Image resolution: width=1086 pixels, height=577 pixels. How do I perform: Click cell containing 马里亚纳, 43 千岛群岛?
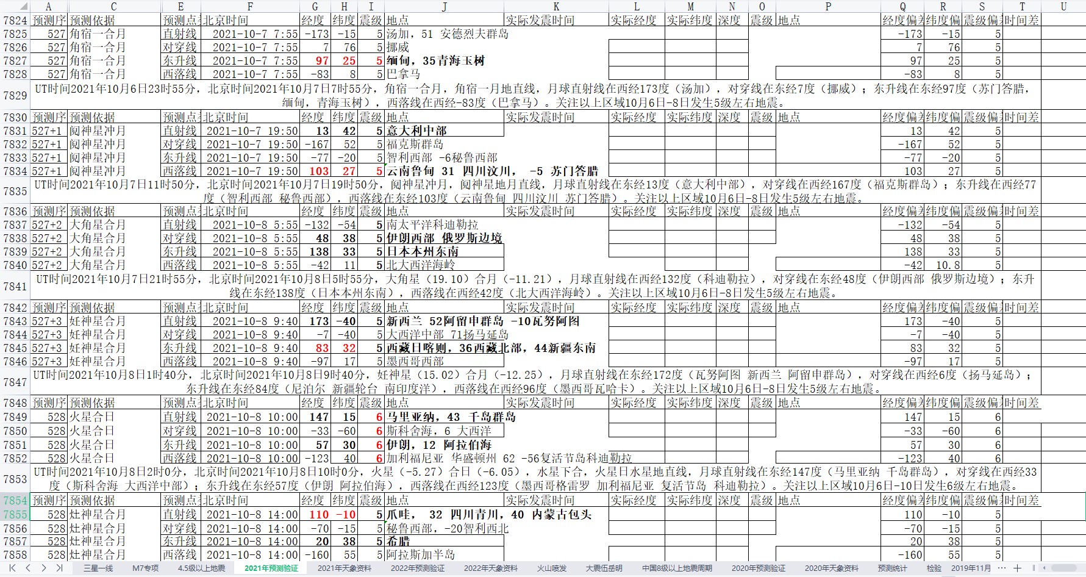coord(444,417)
